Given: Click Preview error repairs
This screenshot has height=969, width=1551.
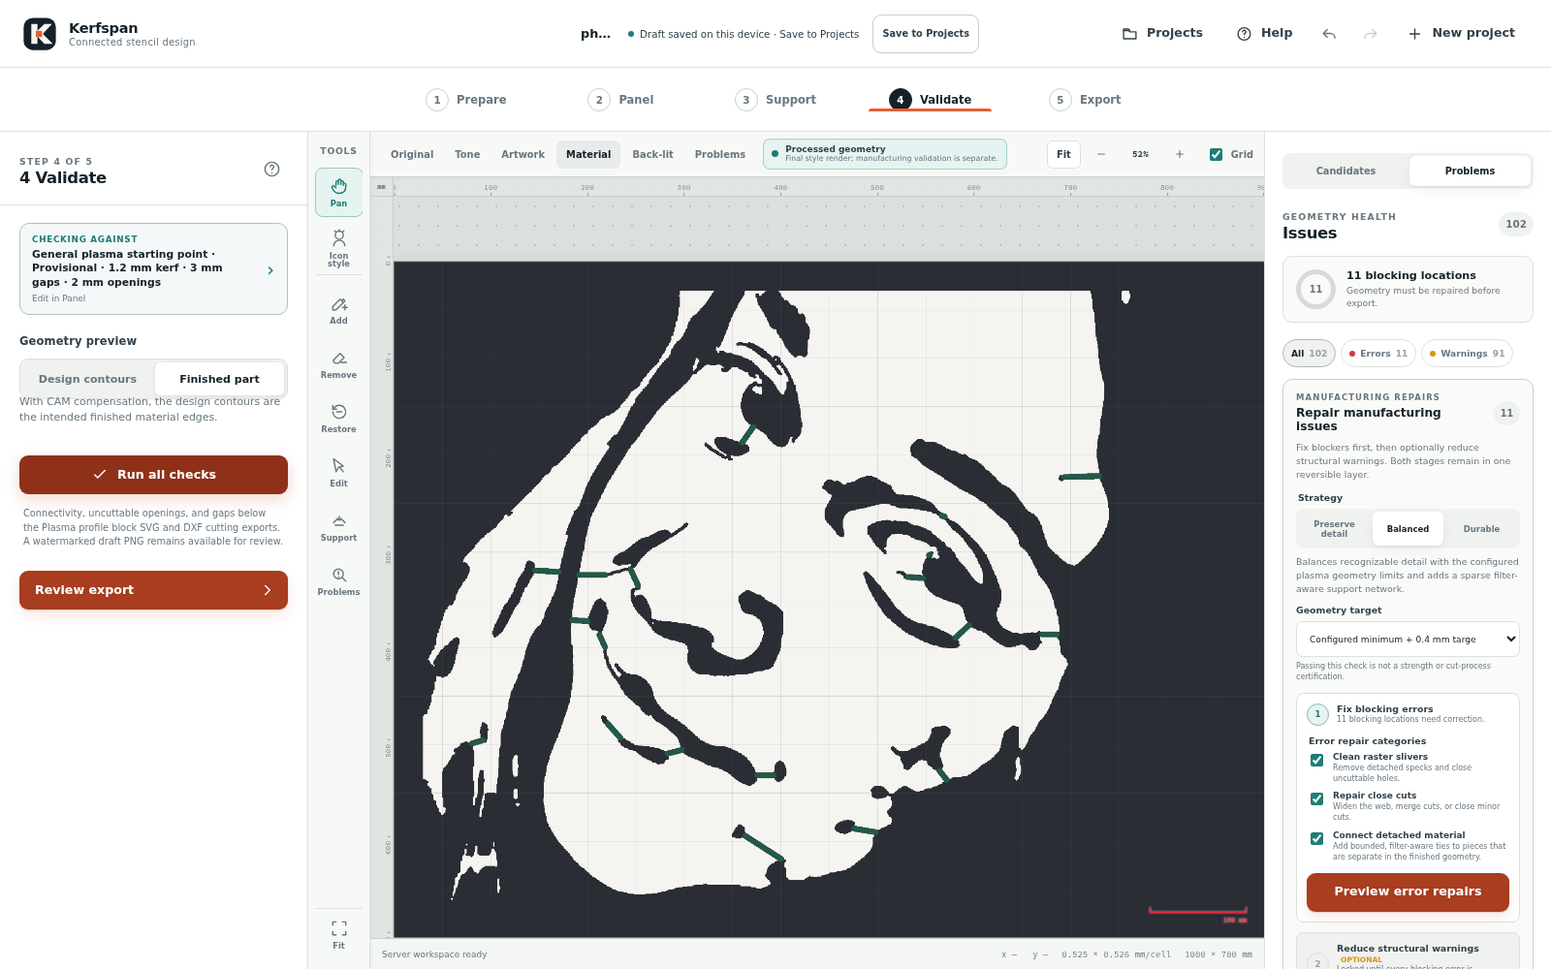Looking at the screenshot, I should coord(1408,891).
